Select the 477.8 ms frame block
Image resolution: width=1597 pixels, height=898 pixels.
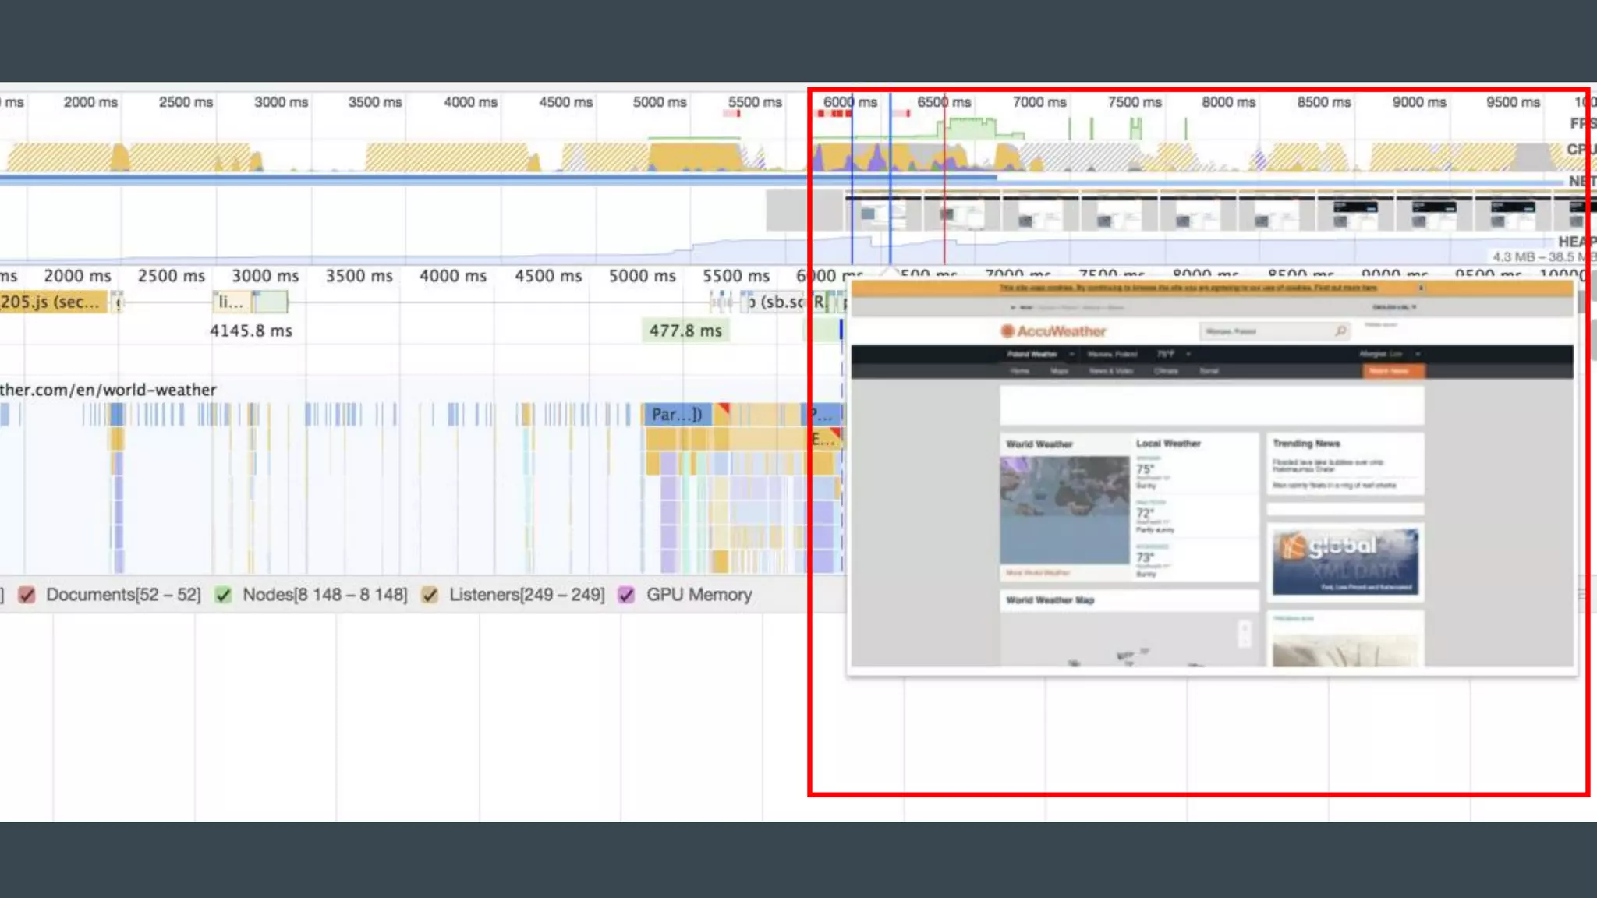coord(685,331)
